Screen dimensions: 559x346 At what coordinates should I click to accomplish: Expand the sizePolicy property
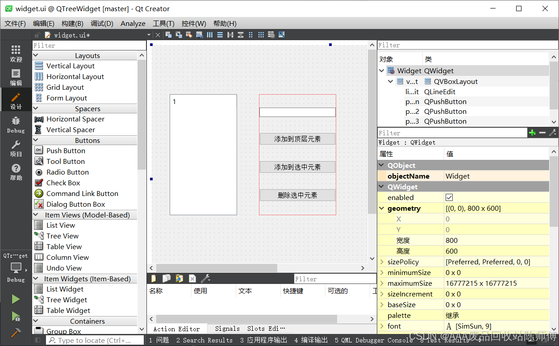click(x=382, y=262)
